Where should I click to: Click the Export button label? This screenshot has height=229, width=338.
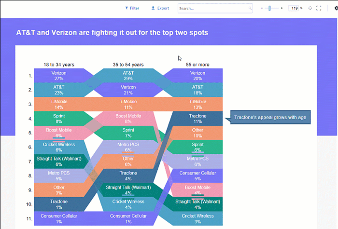click(x=163, y=8)
